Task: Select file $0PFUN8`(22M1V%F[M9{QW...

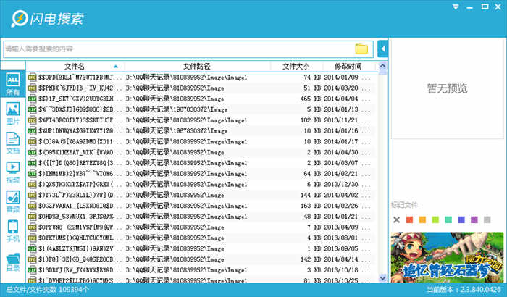Action: (x=202, y=227)
